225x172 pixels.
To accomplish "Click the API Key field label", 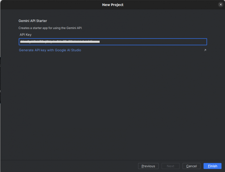I will point(25,35).
